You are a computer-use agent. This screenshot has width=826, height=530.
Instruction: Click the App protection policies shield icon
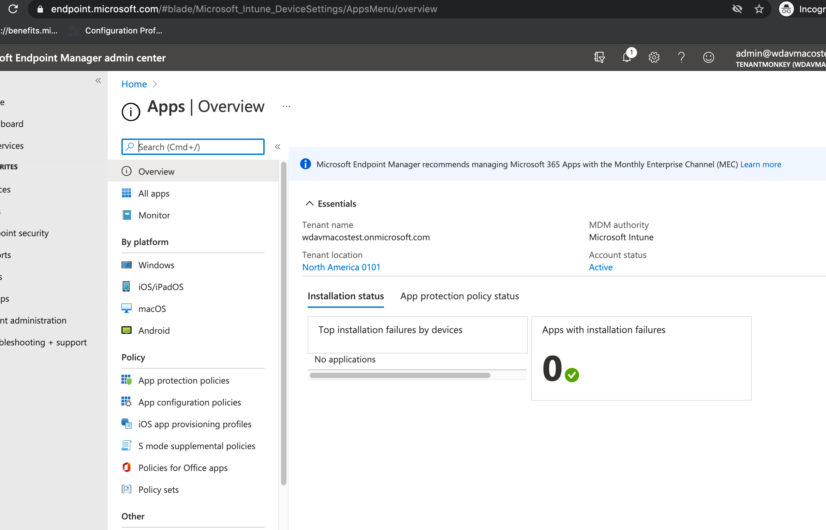(127, 380)
